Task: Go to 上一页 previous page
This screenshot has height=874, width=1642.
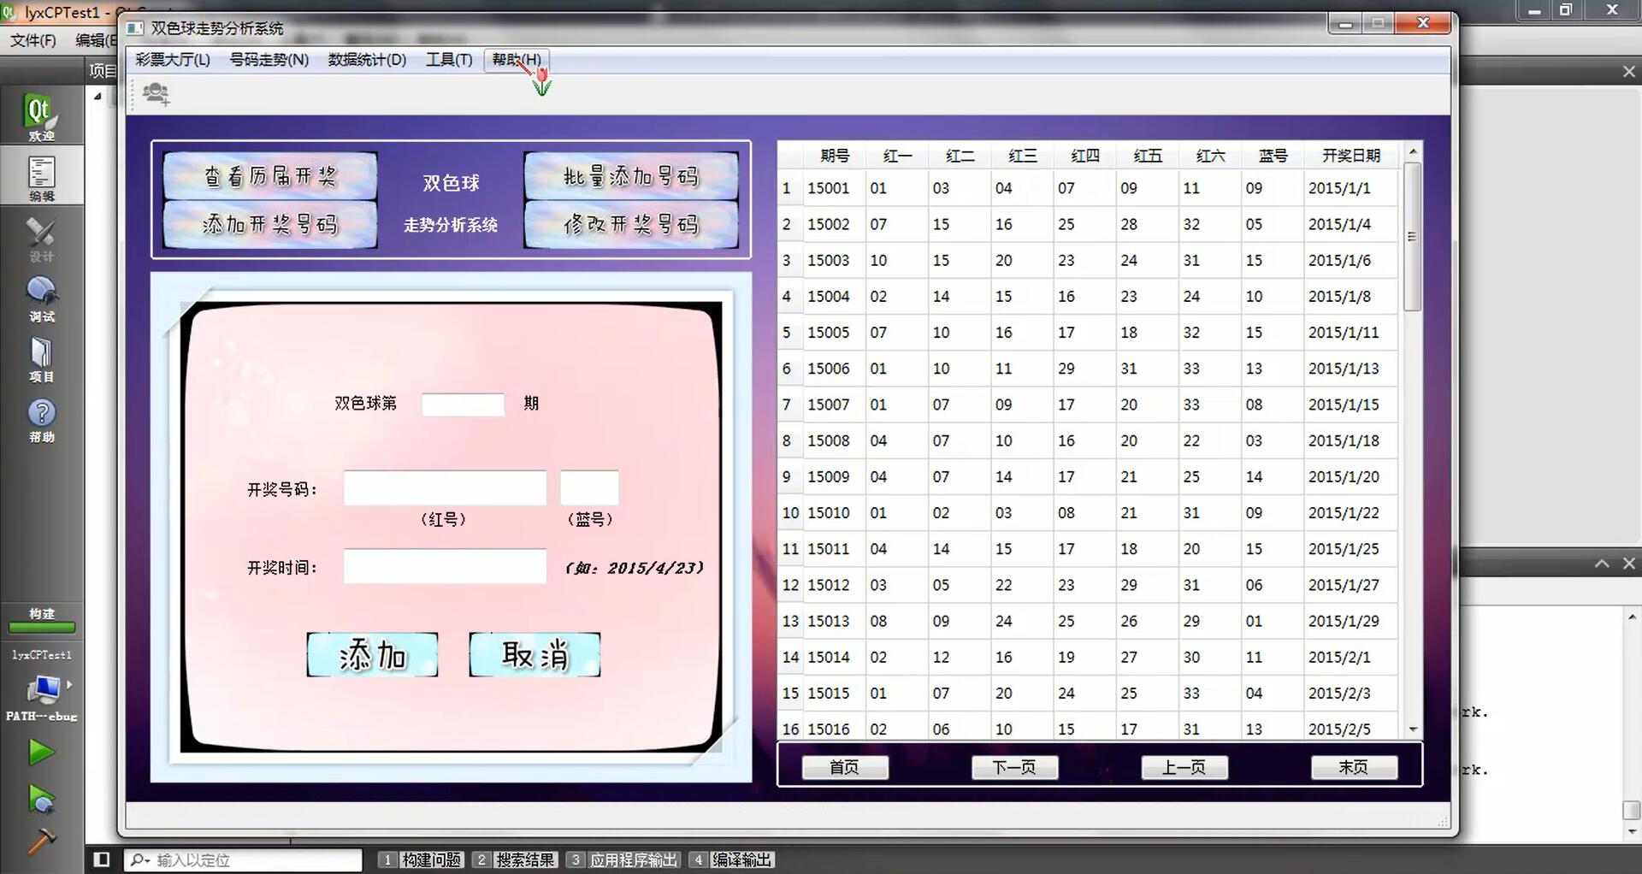Action: [1184, 767]
